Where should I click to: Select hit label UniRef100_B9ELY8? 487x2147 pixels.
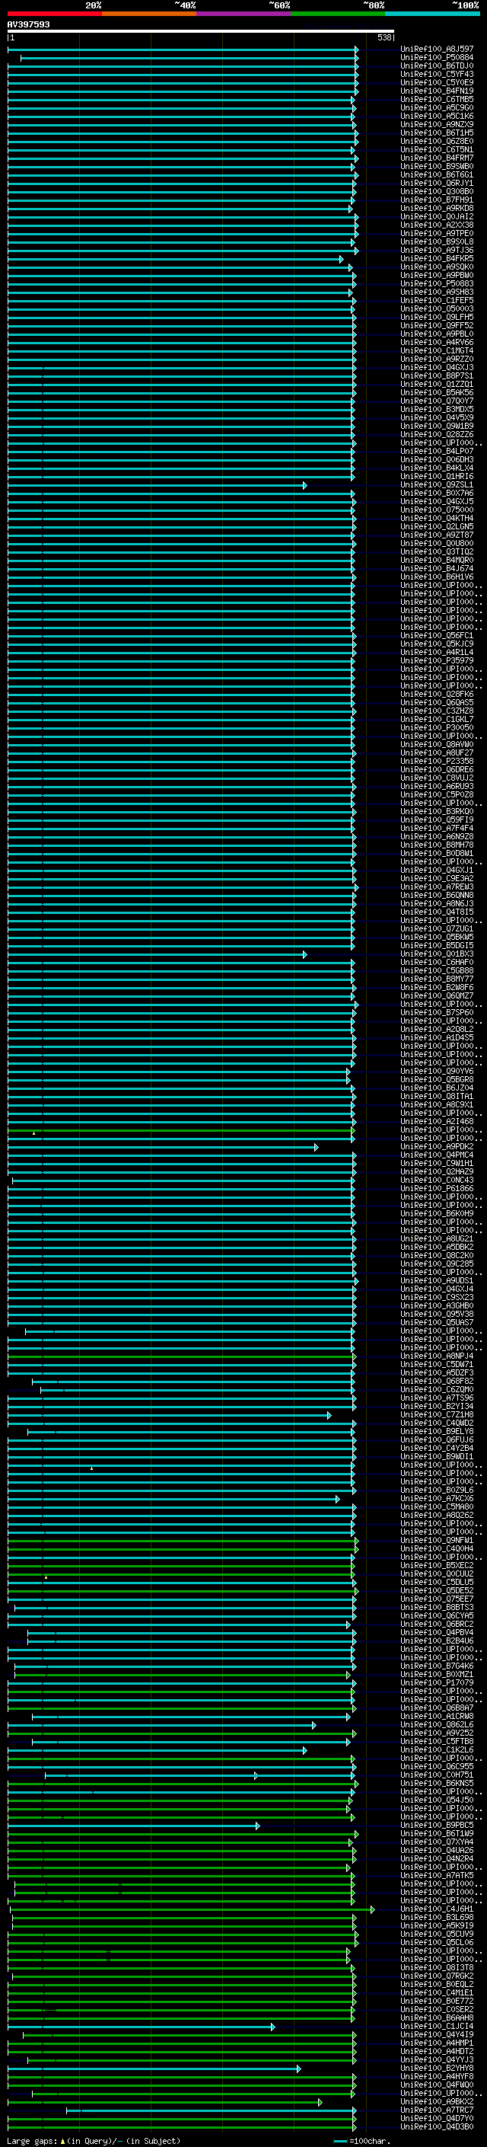(436, 1431)
